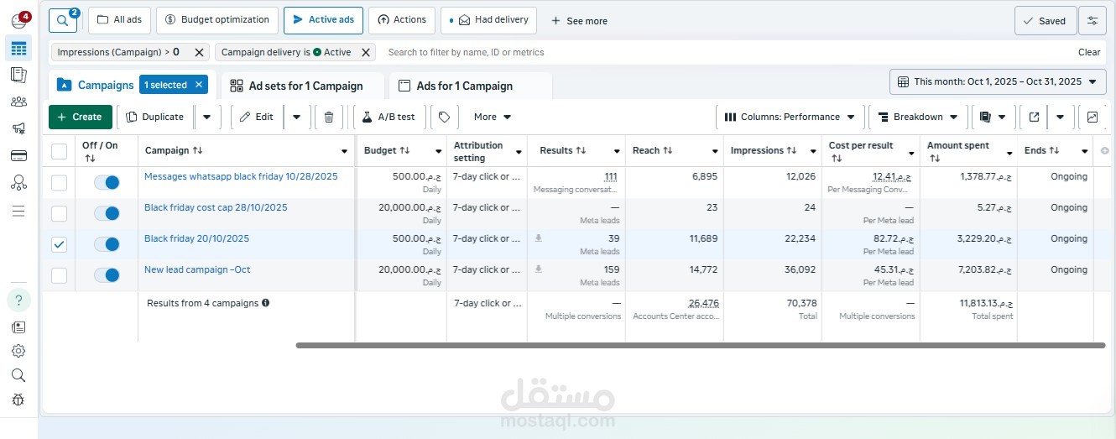Toggle off Messages whatsapp black friday campaign
This screenshot has width=1116, height=439.
(107, 182)
